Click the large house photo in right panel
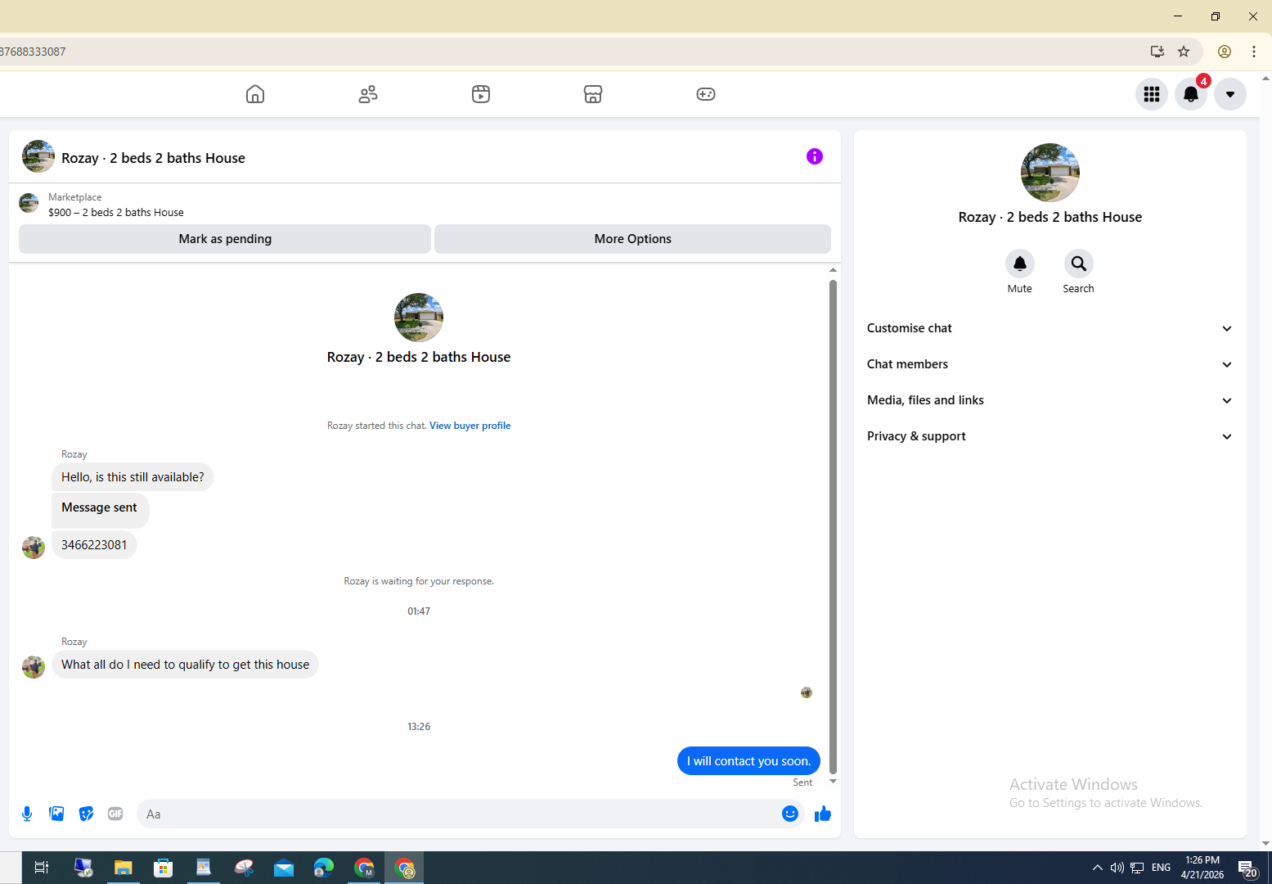The height and width of the screenshot is (884, 1272). (x=1050, y=173)
